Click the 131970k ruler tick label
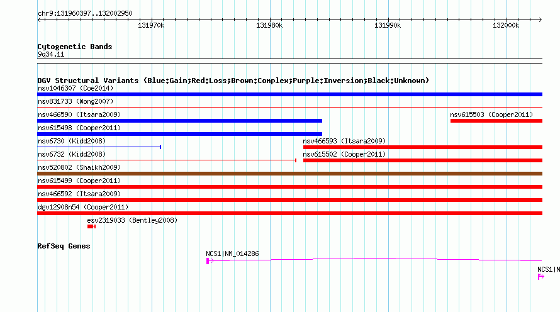Viewport: 560px width, 312px height. [x=151, y=25]
